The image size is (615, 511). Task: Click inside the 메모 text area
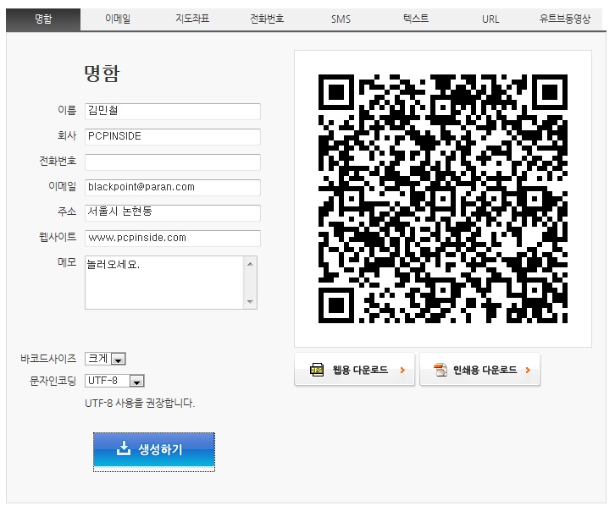pos(164,283)
